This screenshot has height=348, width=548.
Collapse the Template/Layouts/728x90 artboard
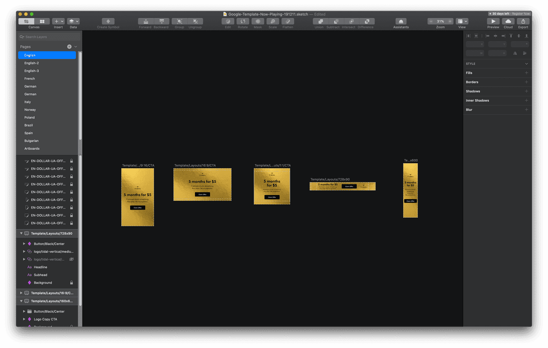point(21,233)
